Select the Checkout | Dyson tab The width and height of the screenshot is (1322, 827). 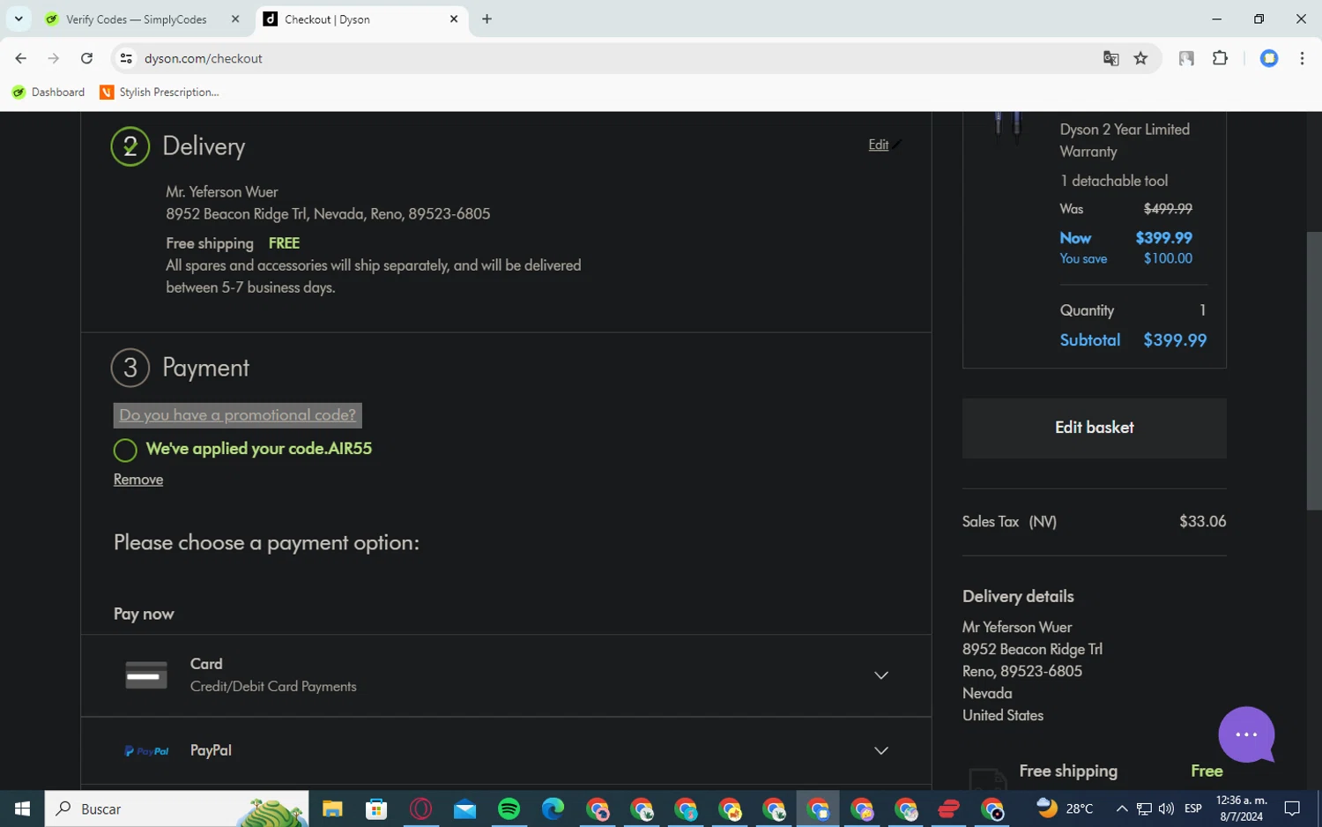coord(363,19)
